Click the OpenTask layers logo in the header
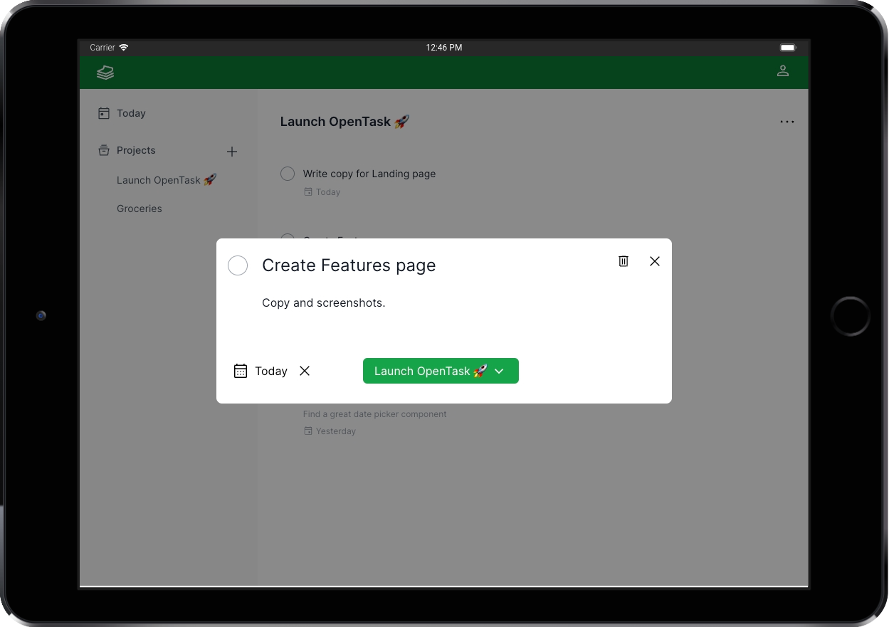 105,72
